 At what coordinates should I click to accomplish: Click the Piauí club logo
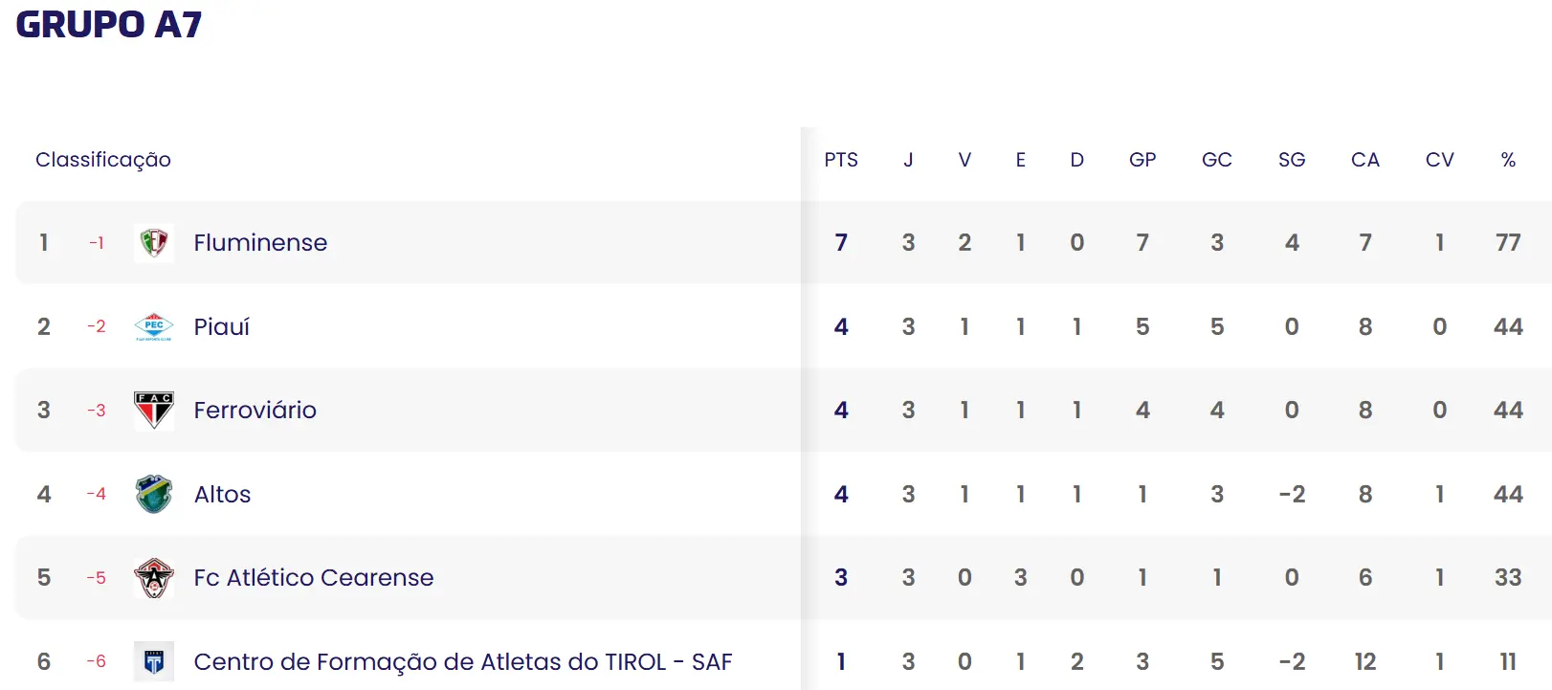(153, 326)
